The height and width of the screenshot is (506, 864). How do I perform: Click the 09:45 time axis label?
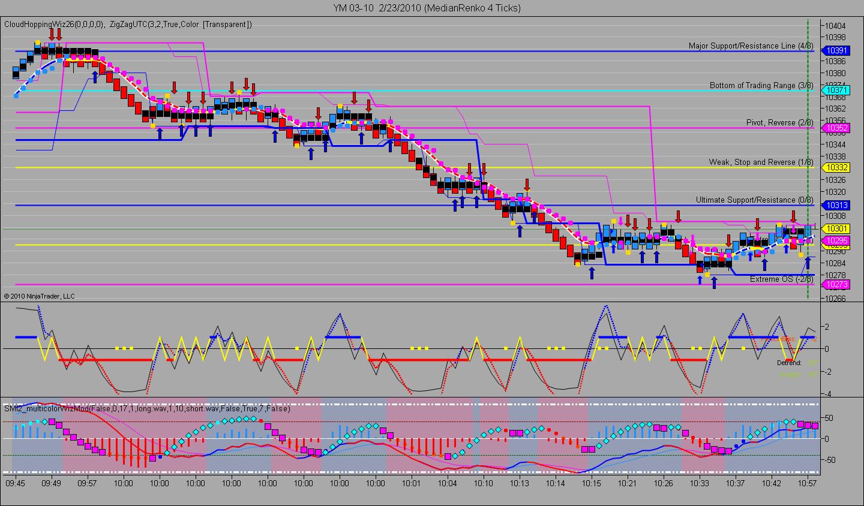coord(15,482)
